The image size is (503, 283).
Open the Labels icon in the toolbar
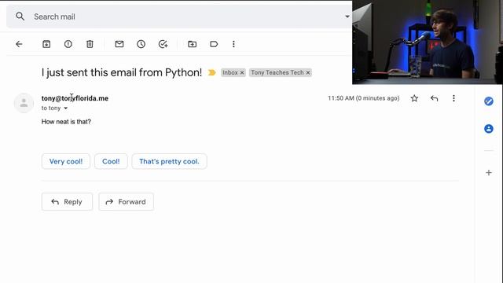click(x=214, y=44)
